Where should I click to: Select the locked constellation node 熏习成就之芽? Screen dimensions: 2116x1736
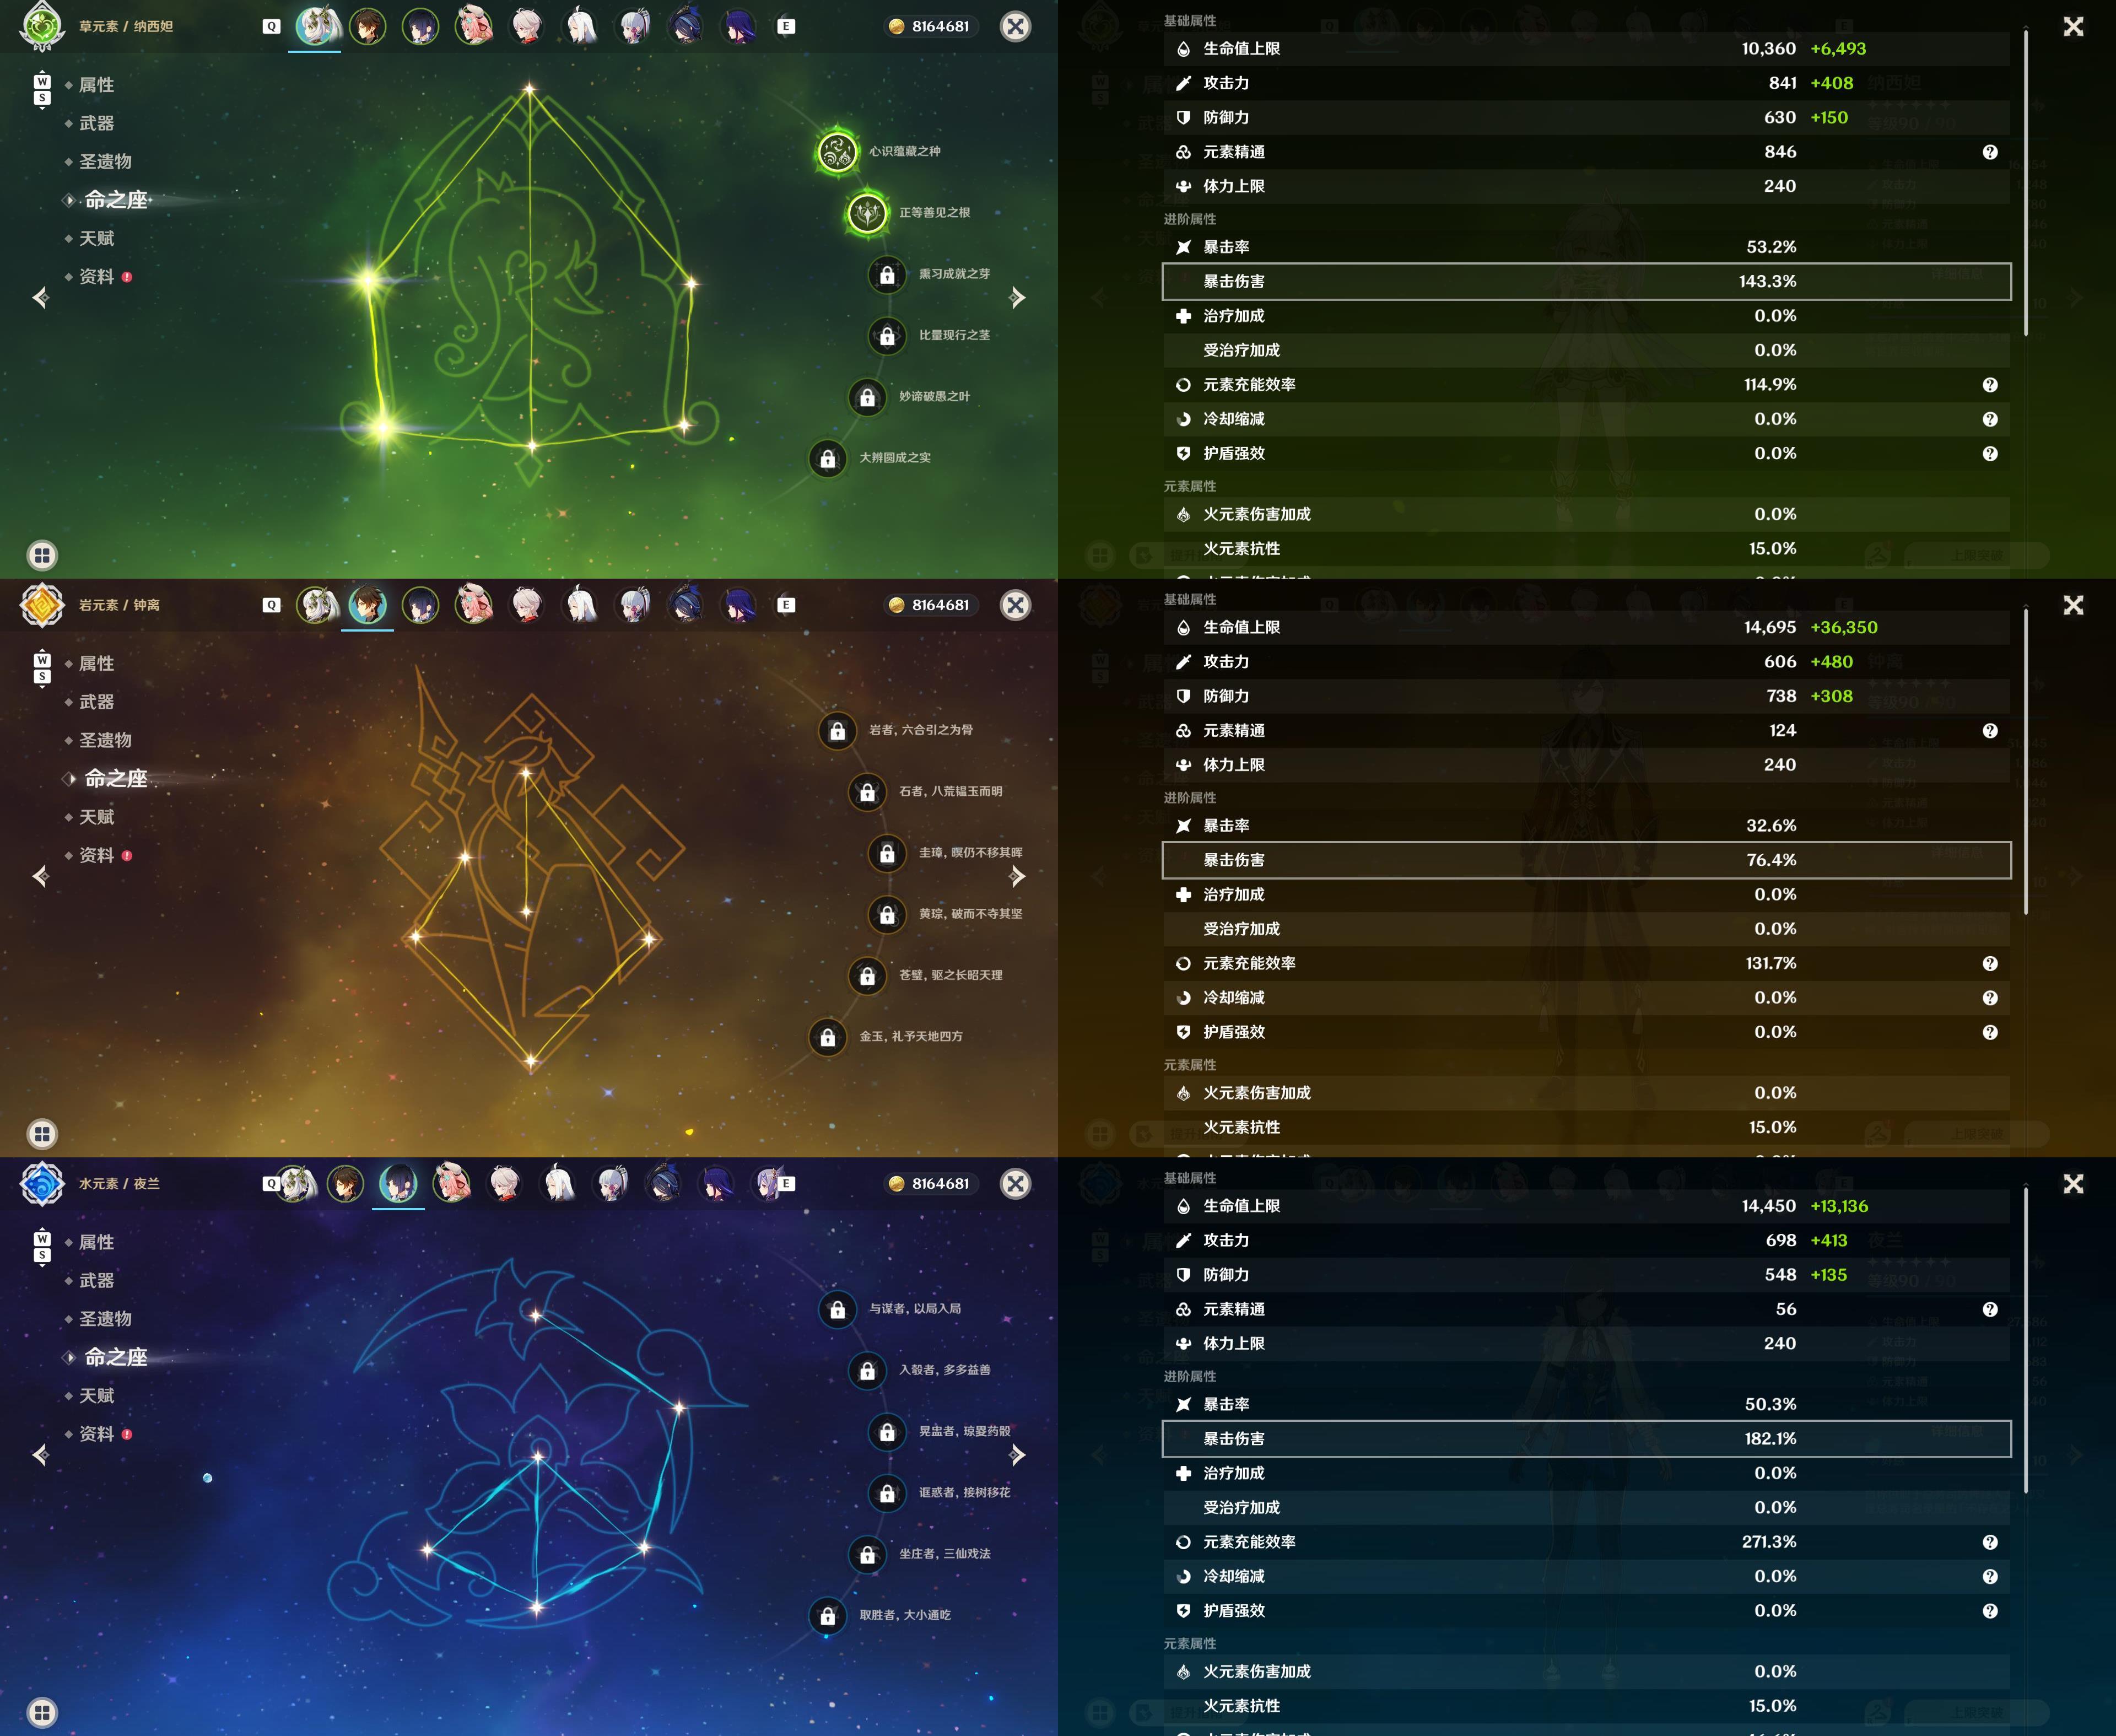coord(887,274)
